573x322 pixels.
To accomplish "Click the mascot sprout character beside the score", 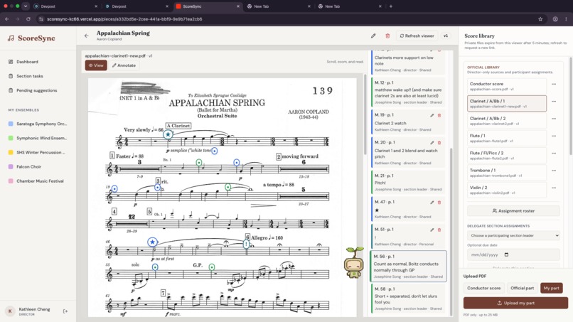I will click(354, 263).
